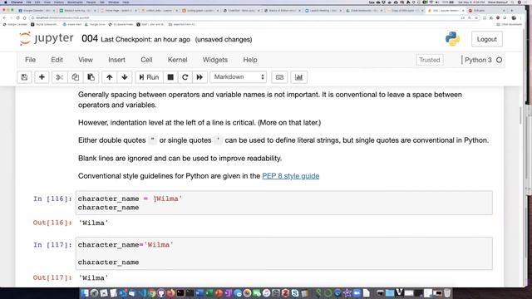Open the command palette keyboard icon

tap(279, 77)
